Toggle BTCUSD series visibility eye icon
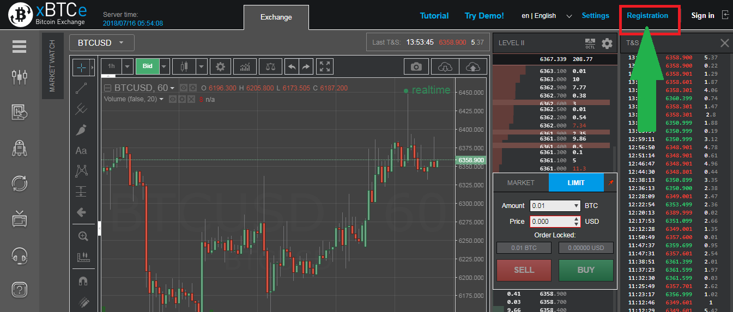Viewport: 733px width, 312px height. 184,88
